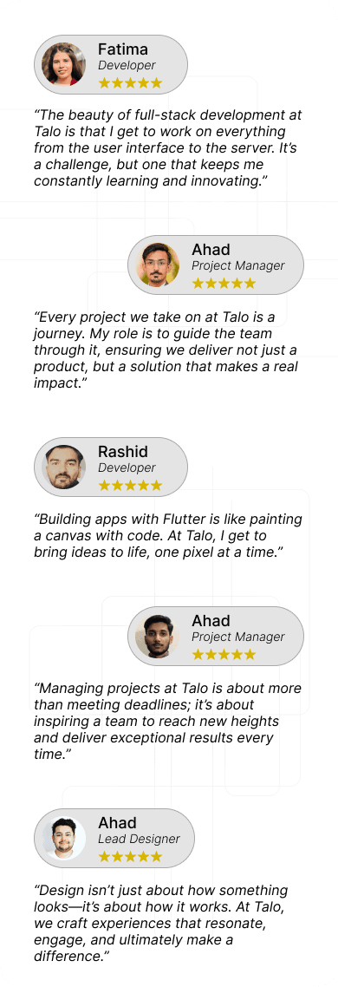Click the Flutter painting canvas testimonial
Viewport: 338px width, 987px height.
click(167, 536)
